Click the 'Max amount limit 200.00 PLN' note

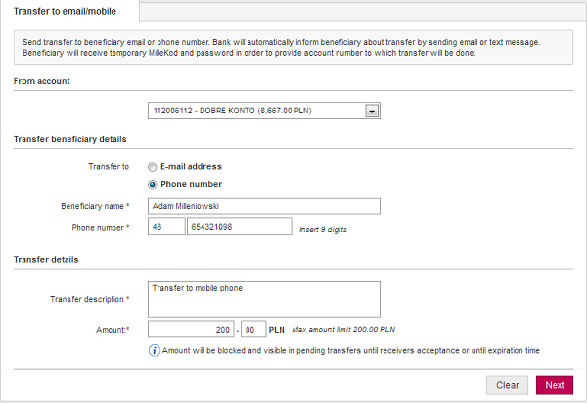click(342, 331)
